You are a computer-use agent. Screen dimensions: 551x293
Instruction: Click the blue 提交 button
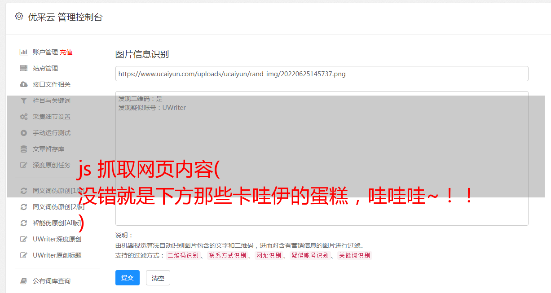click(128, 278)
